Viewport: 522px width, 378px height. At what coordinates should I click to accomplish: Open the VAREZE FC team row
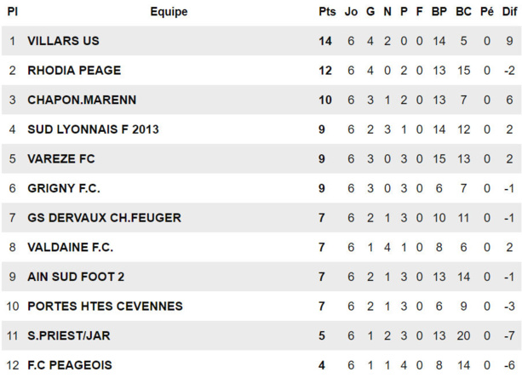pos(61,158)
